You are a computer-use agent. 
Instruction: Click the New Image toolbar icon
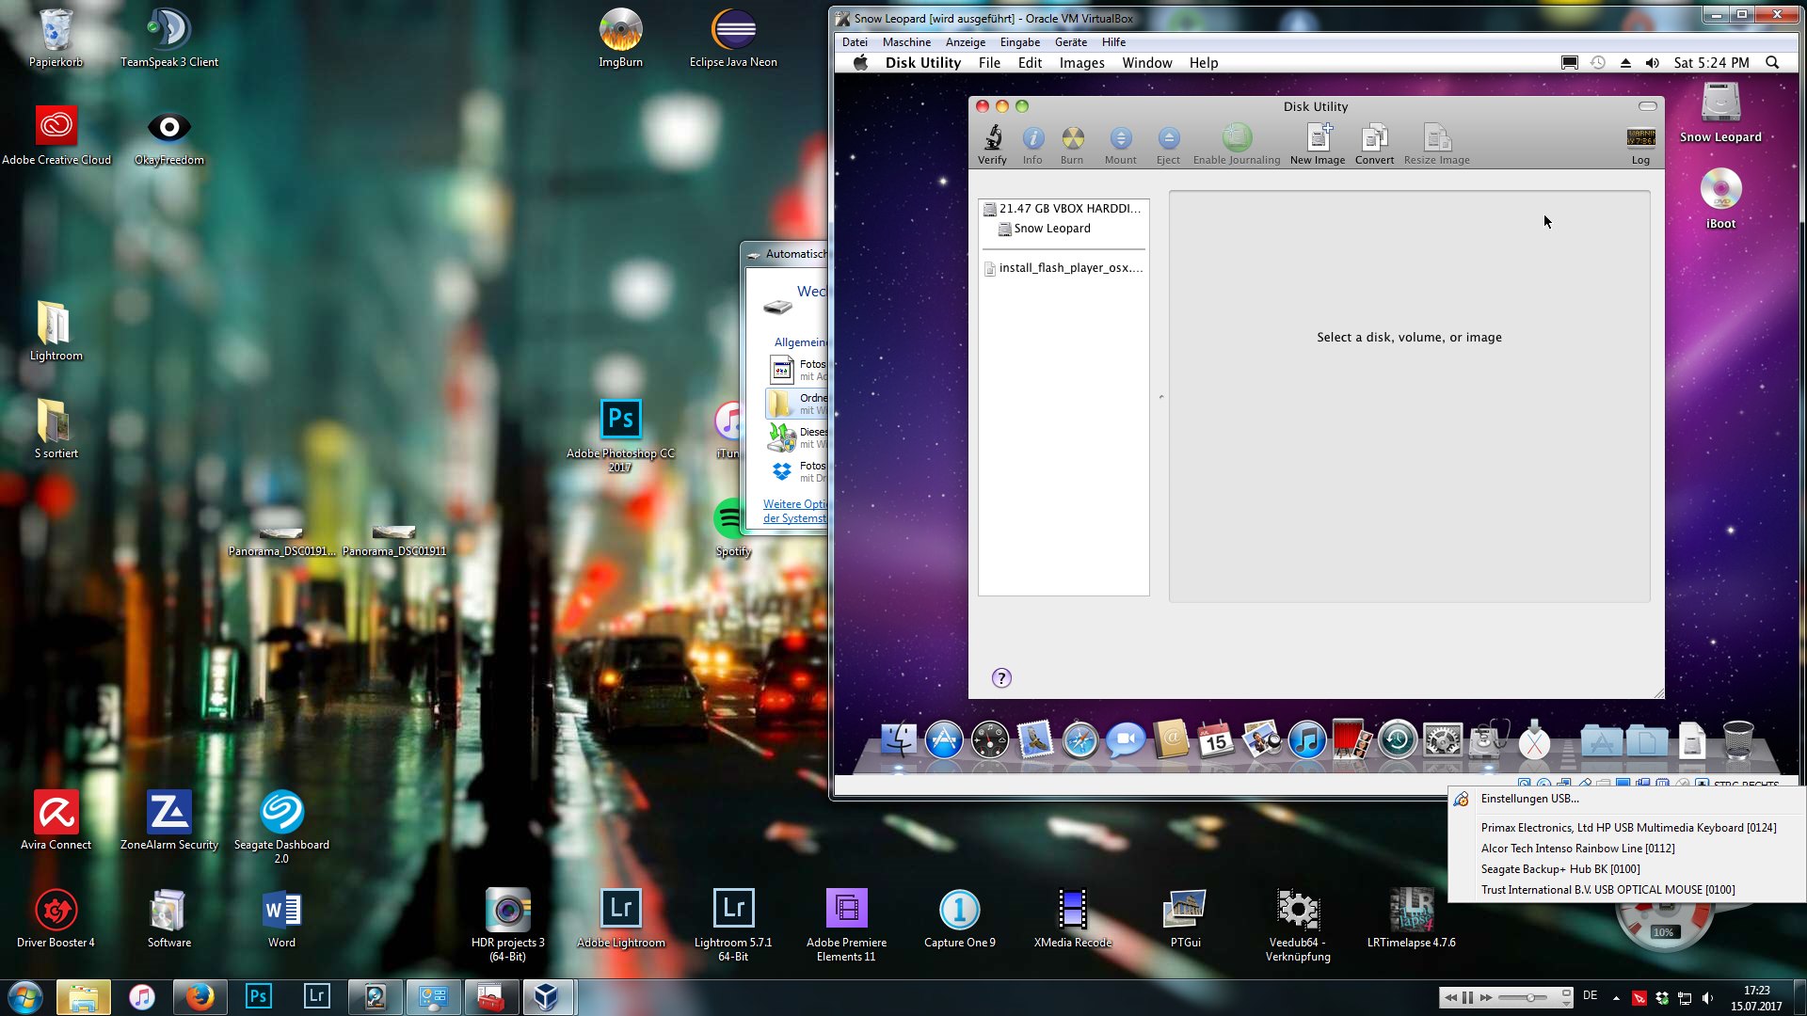[x=1318, y=139]
